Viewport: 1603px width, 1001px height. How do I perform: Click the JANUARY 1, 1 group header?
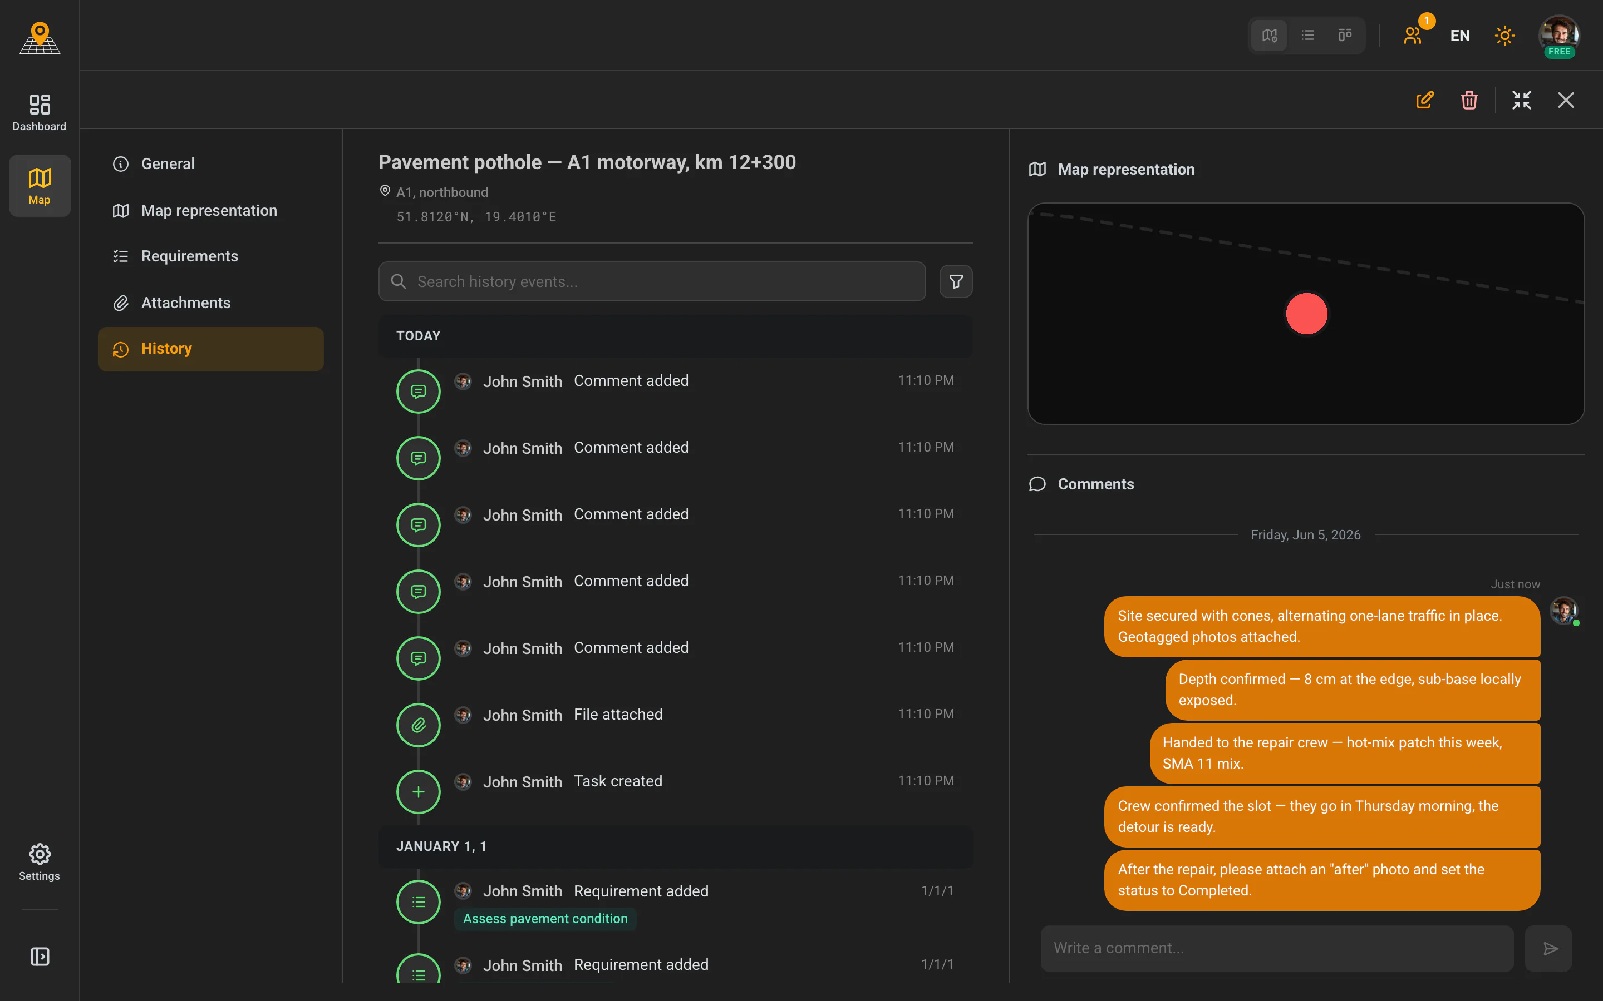click(676, 846)
